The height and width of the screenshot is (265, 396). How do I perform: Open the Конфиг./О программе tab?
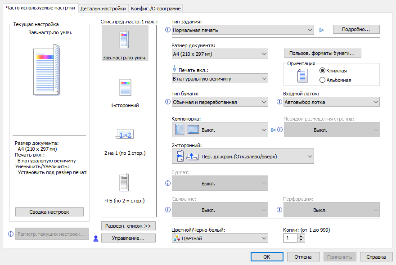point(156,9)
